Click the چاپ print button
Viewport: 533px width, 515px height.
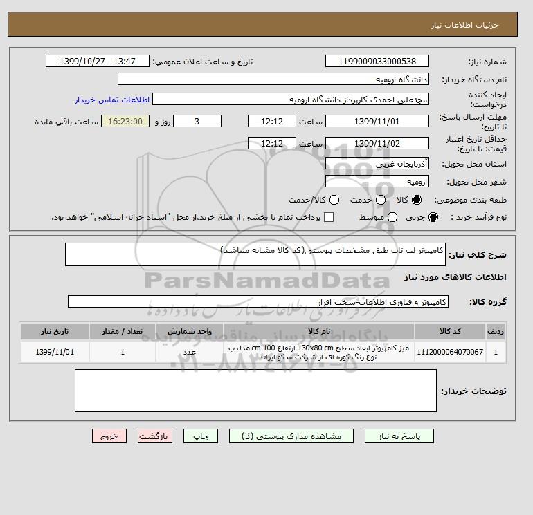[x=201, y=436]
